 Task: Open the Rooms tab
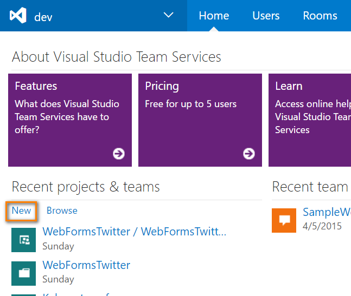320,16
